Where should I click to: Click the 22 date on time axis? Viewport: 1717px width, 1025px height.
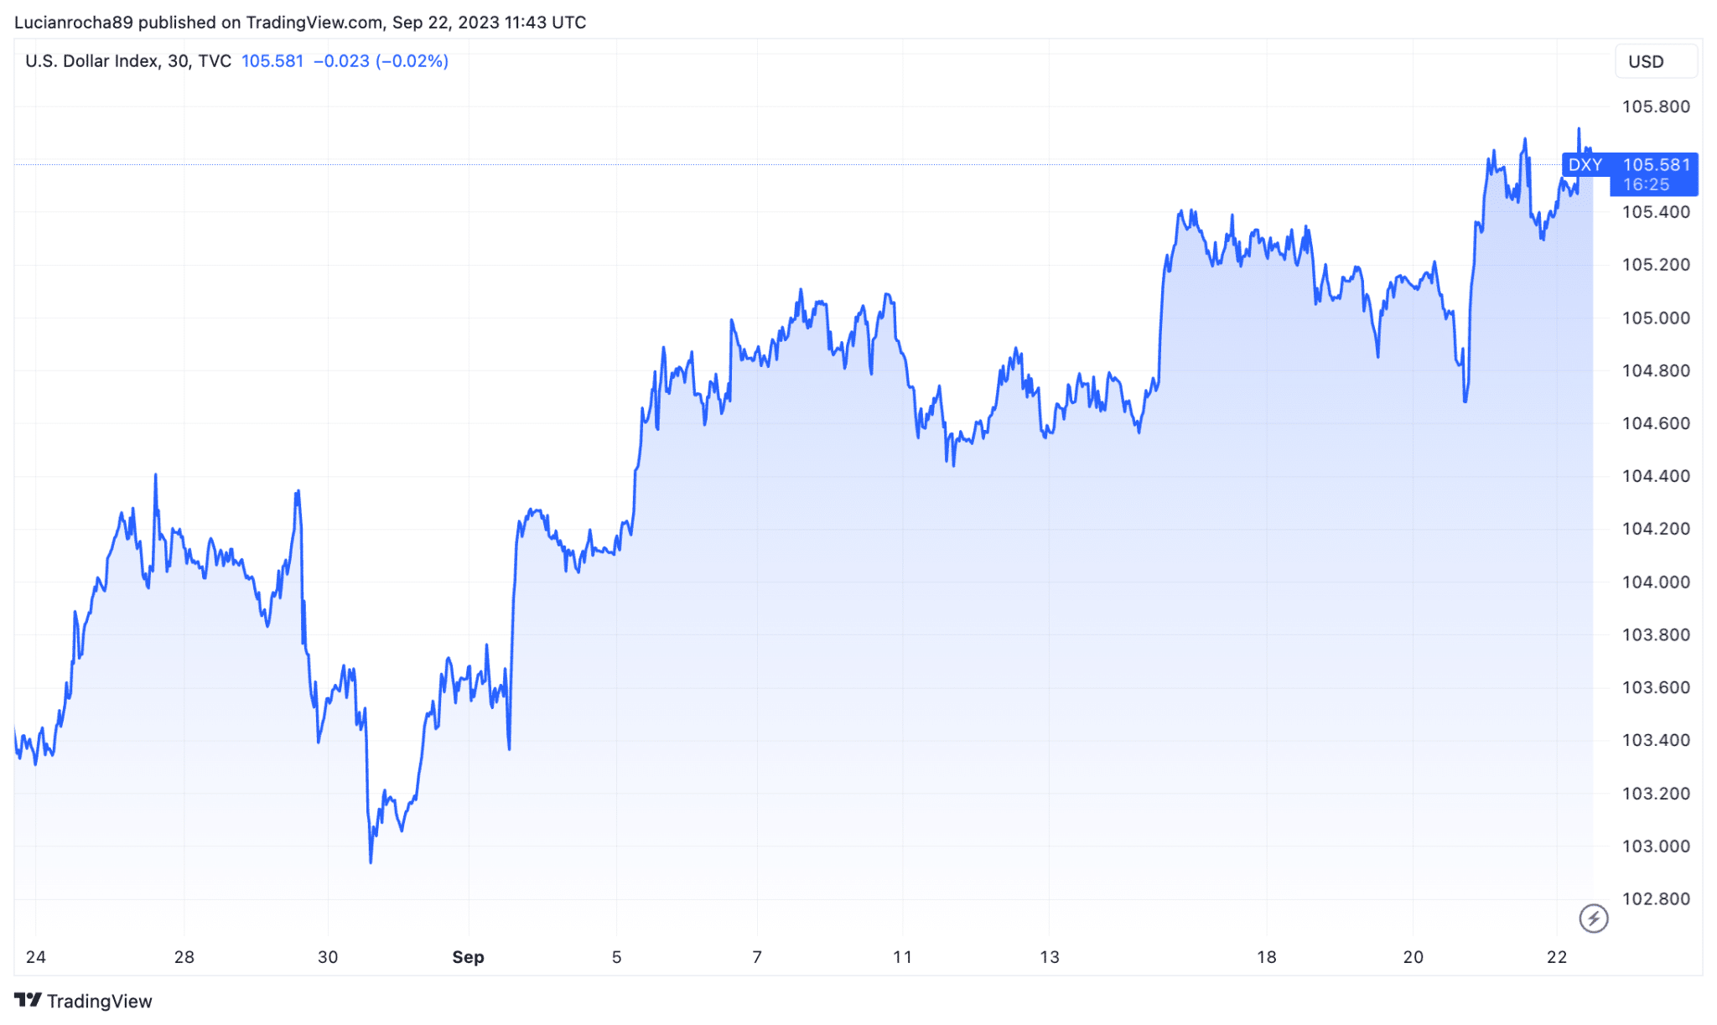tap(1556, 957)
